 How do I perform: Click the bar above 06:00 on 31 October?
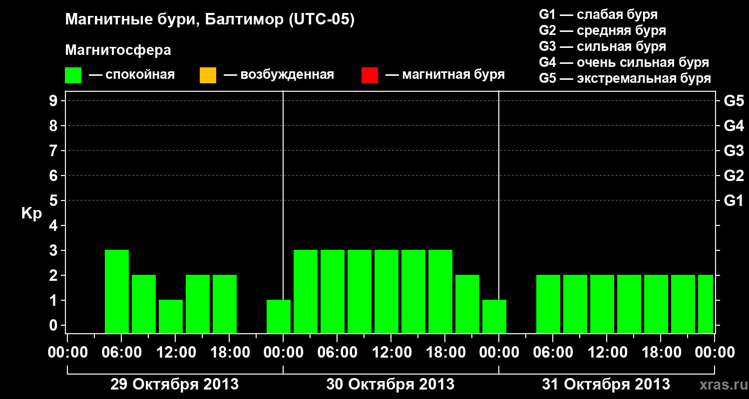[x=548, y=304]
